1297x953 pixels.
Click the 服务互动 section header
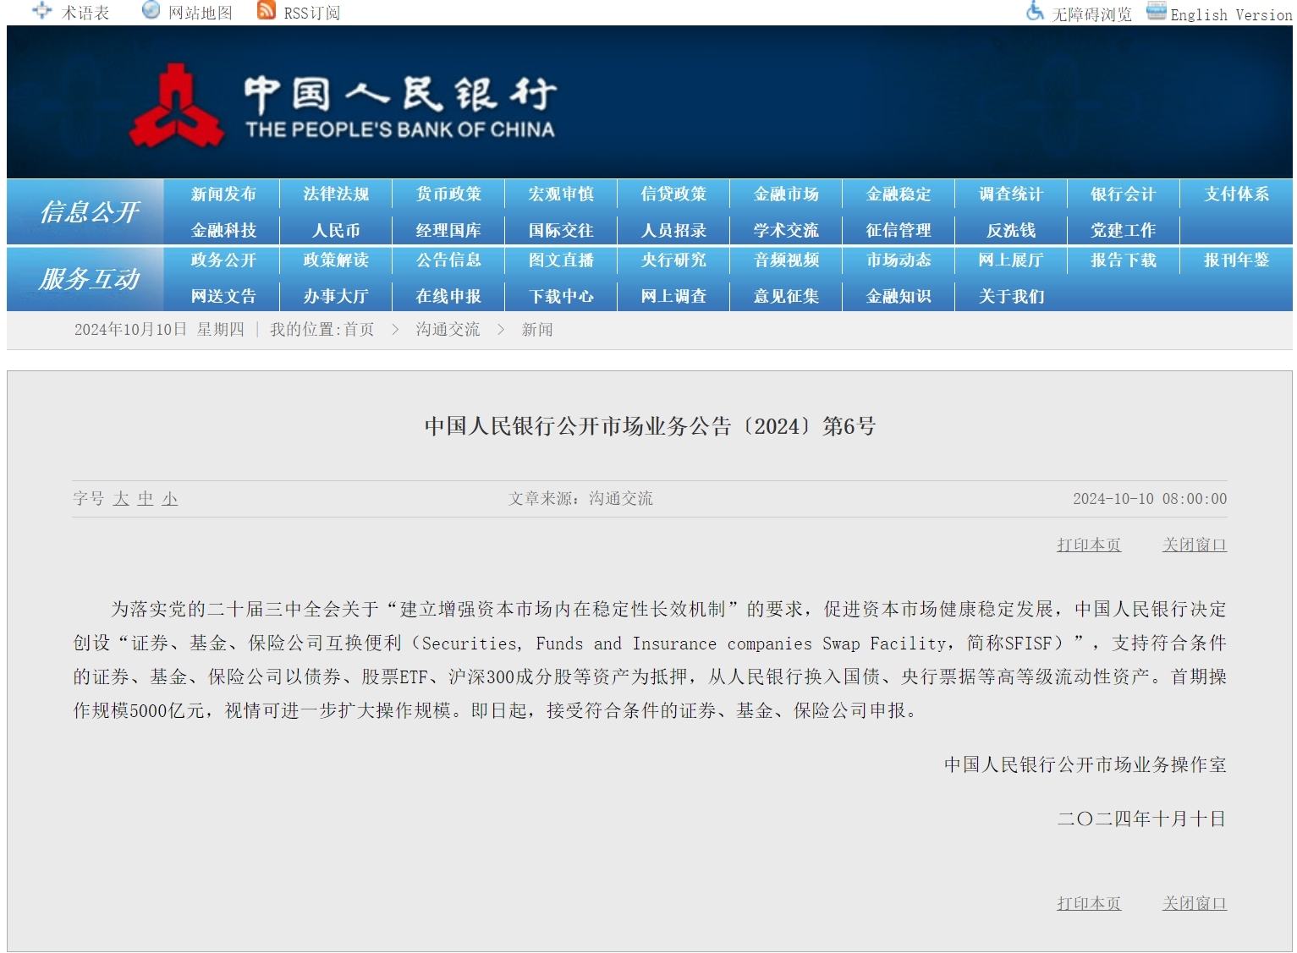[x=90, y=278]
